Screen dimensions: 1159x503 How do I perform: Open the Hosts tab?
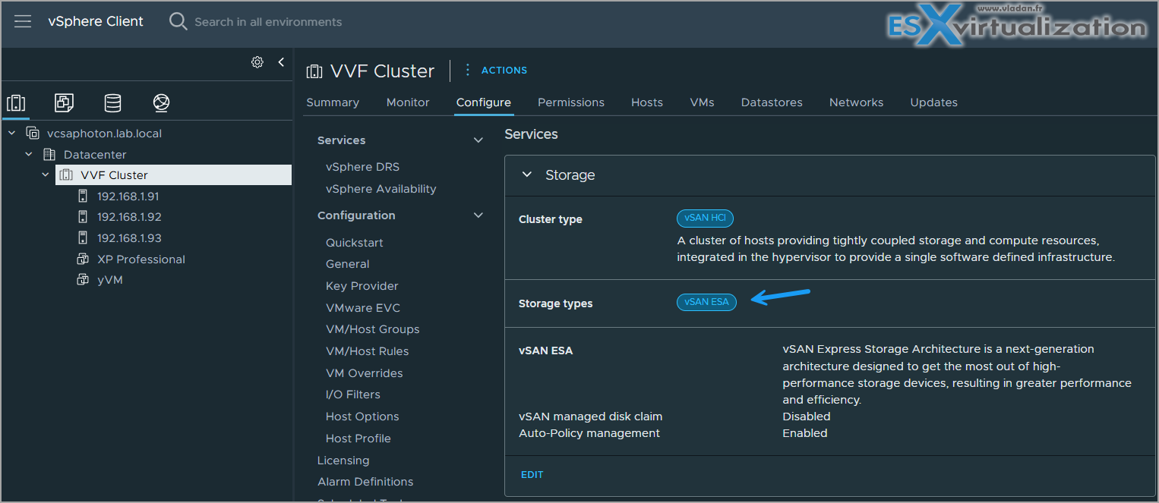(x=647, y=102)
